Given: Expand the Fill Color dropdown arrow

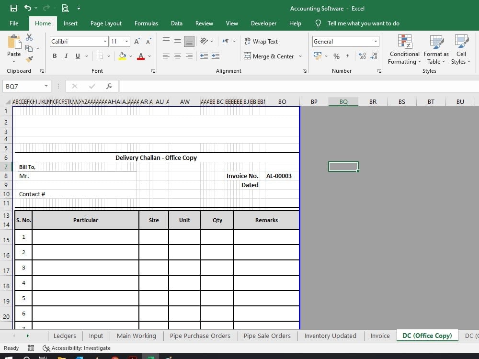Looking at the screenshot, I should pyautogui.click(x=130, y=56).
